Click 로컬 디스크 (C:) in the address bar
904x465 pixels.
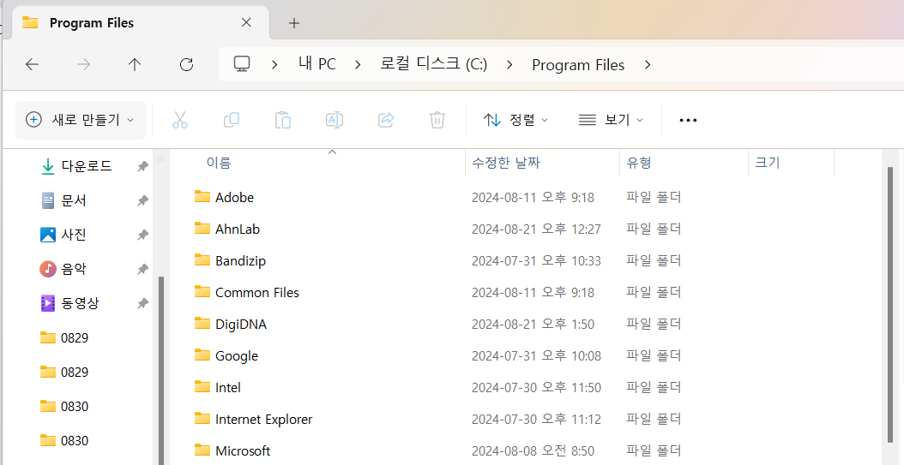433,64
